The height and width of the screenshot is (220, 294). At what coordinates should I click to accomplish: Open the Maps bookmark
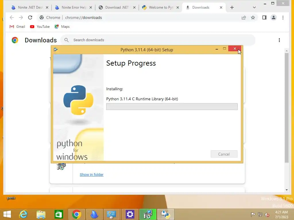click(62, 27)
